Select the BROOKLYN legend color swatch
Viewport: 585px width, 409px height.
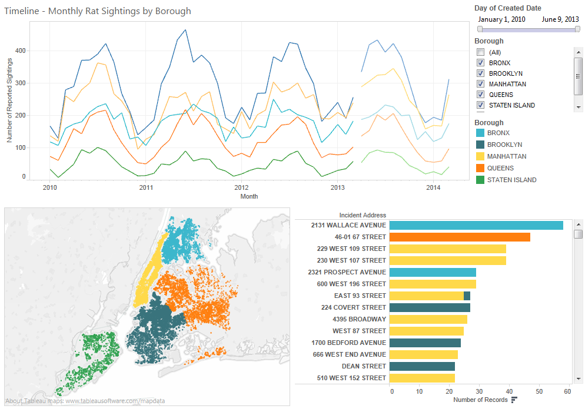[x=480, y=145]
